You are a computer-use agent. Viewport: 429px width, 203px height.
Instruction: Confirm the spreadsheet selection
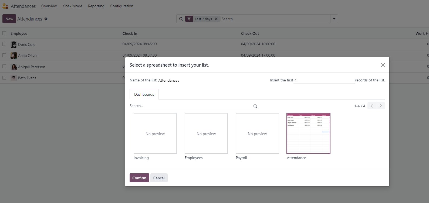pyautogui.click(x=139, y=178)
